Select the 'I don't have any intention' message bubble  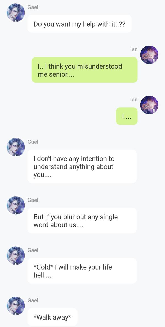[x=82, y=166]
